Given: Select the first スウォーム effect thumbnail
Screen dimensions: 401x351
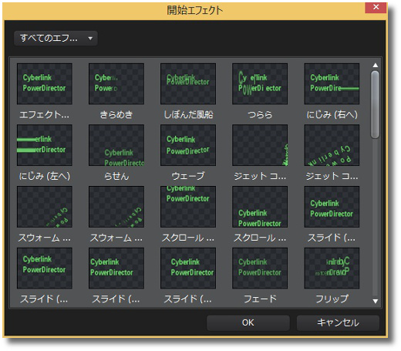Looking at the screenshot, I should pyautogui.click(x=45, y=207).
